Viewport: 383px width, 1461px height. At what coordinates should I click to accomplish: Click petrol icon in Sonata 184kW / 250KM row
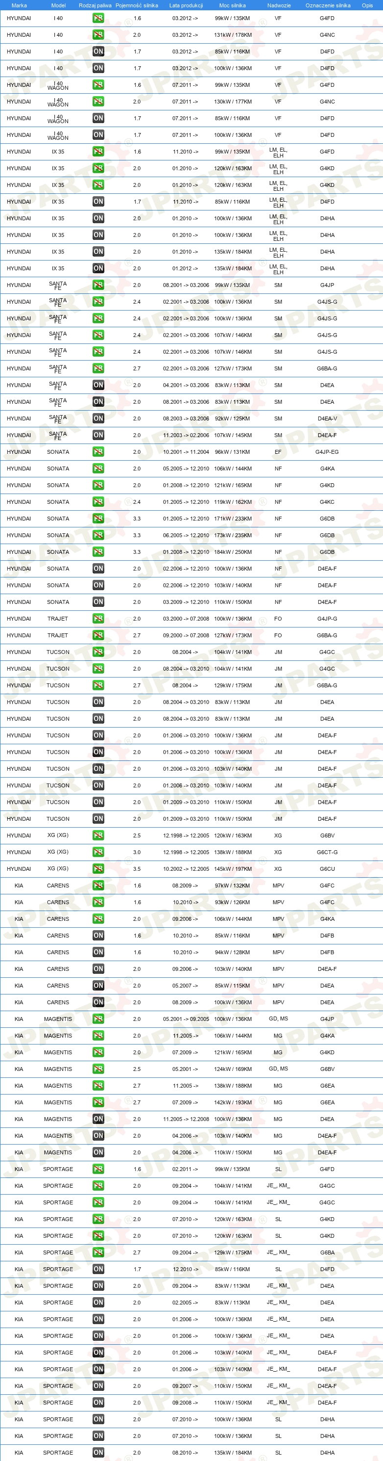tap(98, 552)
